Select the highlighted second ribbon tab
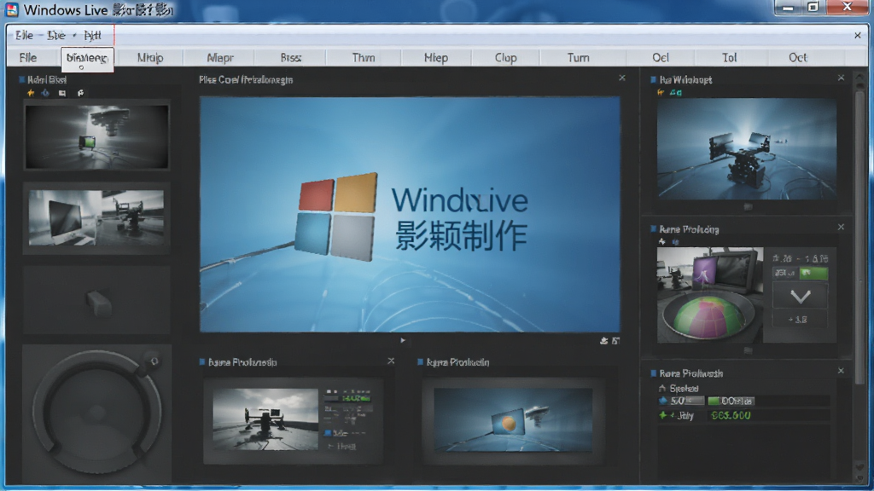Image resolution: width=874 pixels, height=491 pixels. click(x=87, y=59)
